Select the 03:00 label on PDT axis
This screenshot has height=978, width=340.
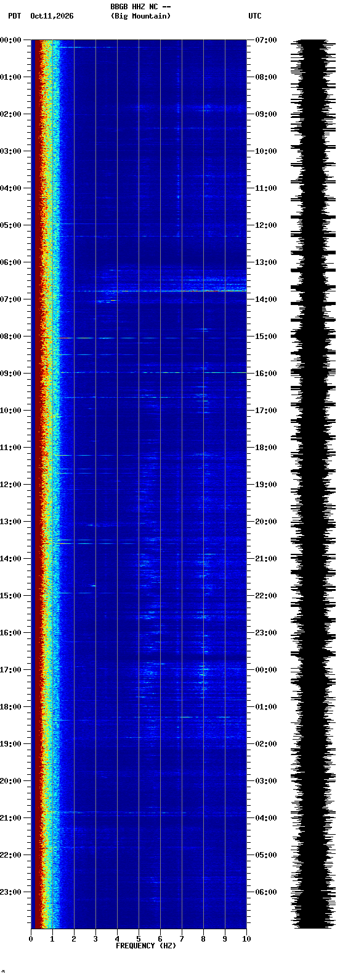[x=10, y=151]
